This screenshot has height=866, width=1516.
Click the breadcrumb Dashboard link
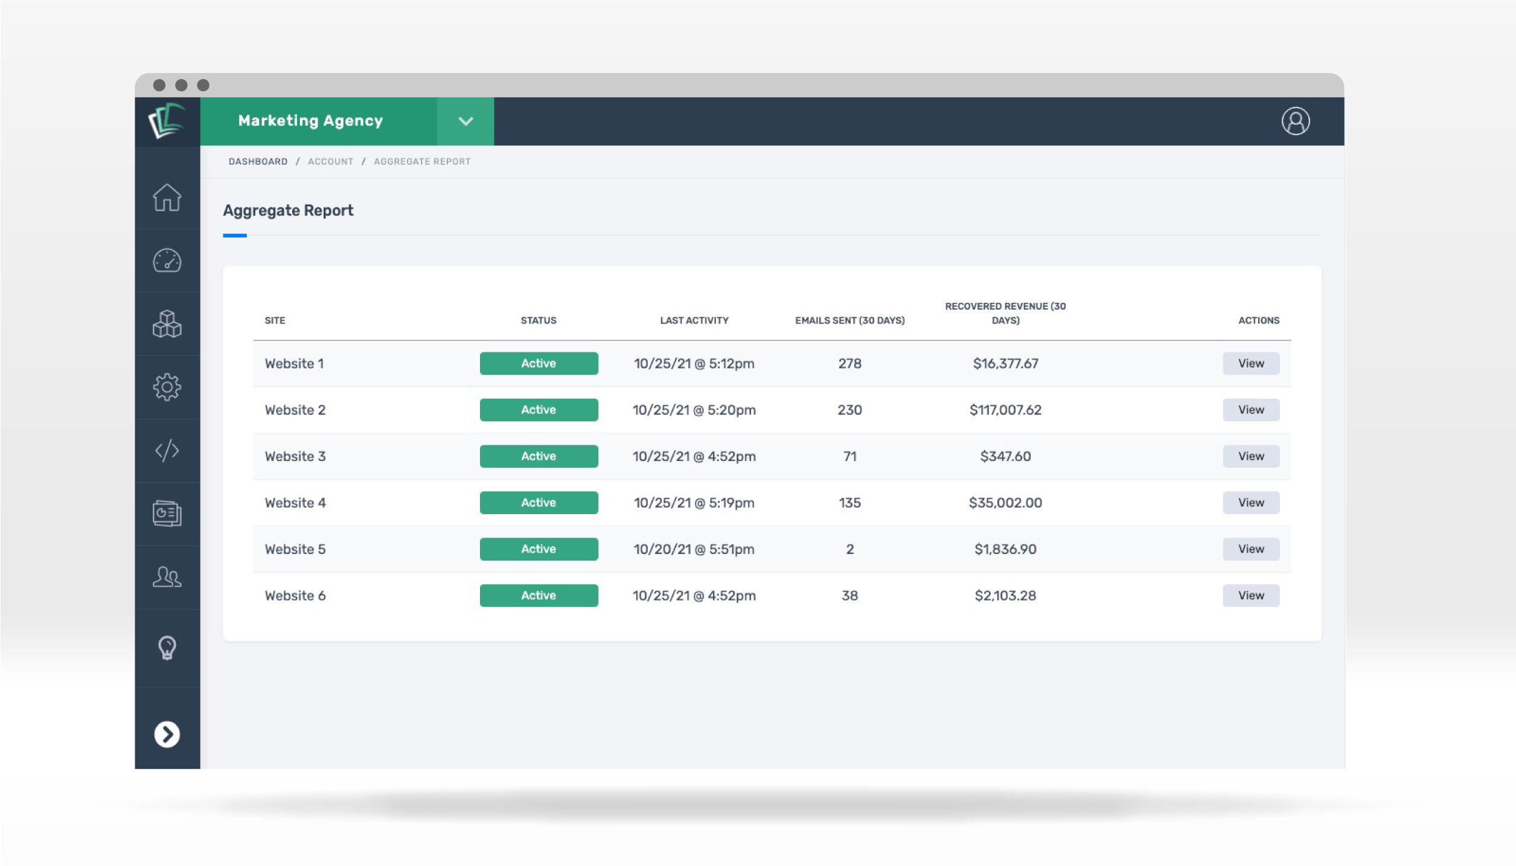[257, 161]
